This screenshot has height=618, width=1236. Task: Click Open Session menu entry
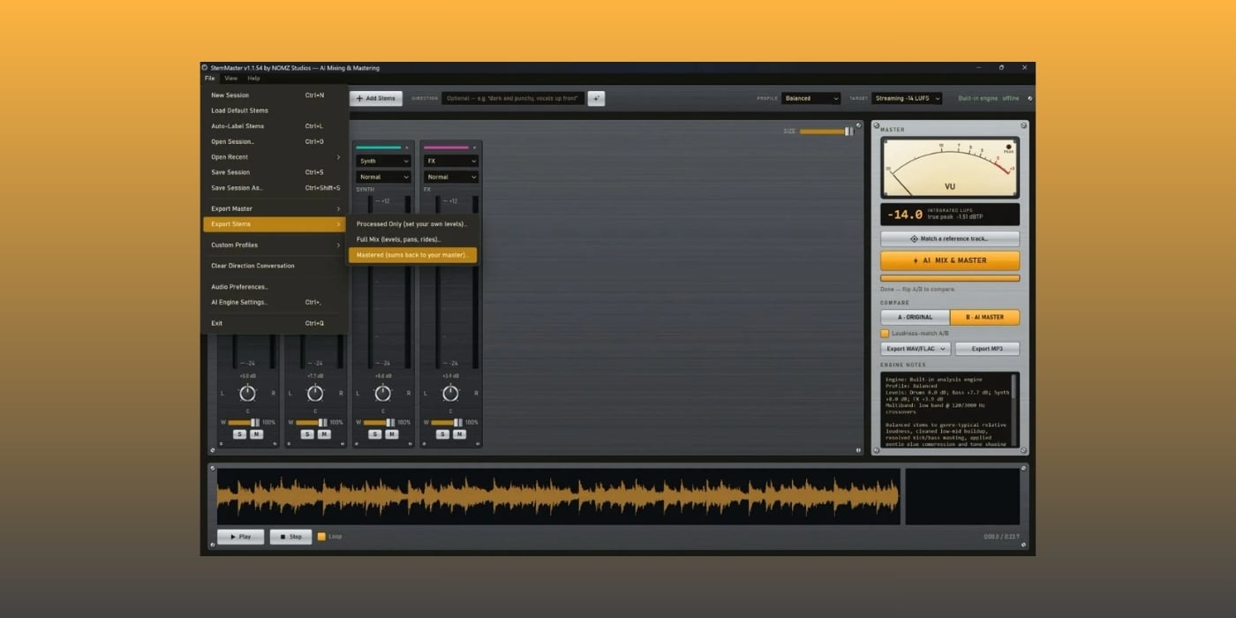click(x=275, y=141)
